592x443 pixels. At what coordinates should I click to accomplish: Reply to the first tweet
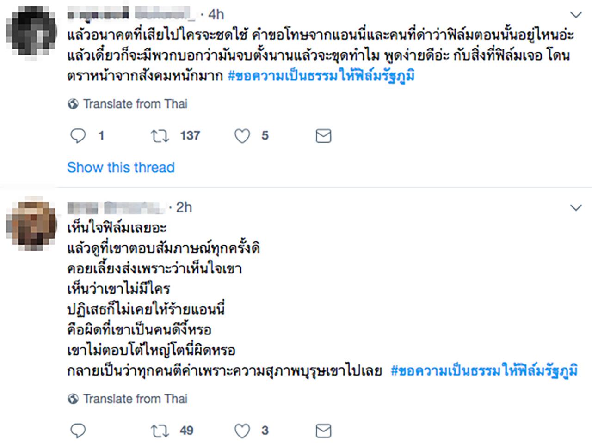[78, 135]
